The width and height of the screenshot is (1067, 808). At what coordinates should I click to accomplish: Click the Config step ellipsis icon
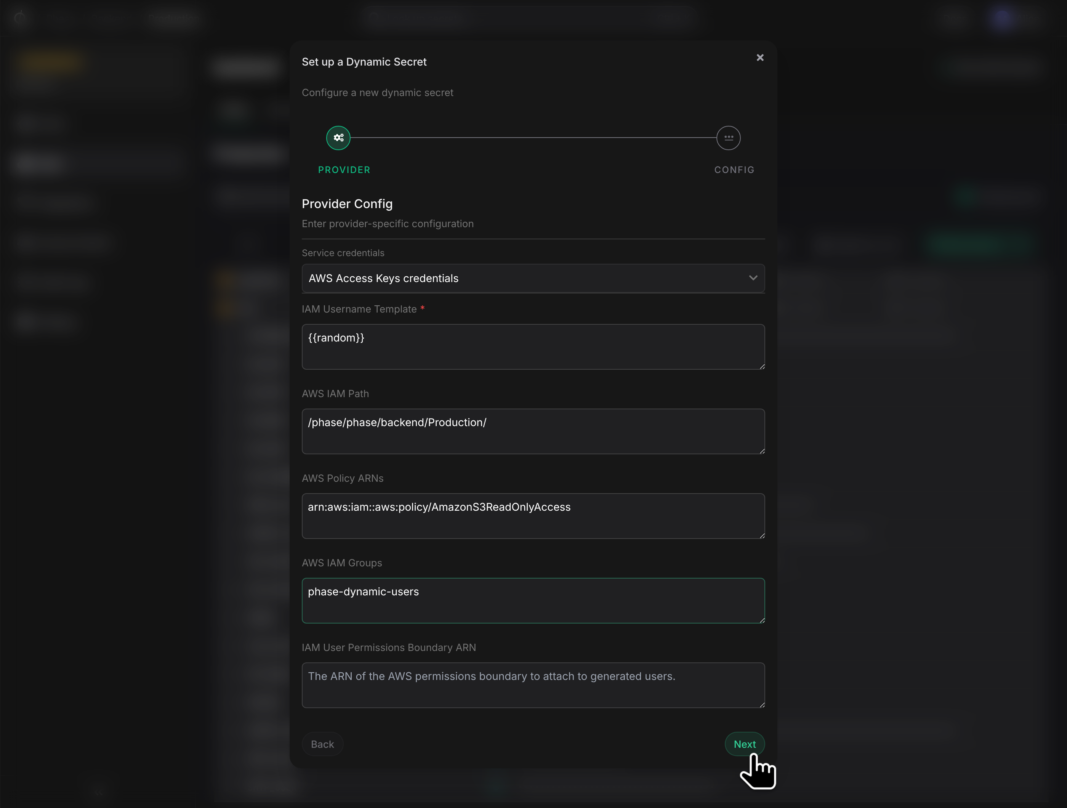tap(728, 138)
